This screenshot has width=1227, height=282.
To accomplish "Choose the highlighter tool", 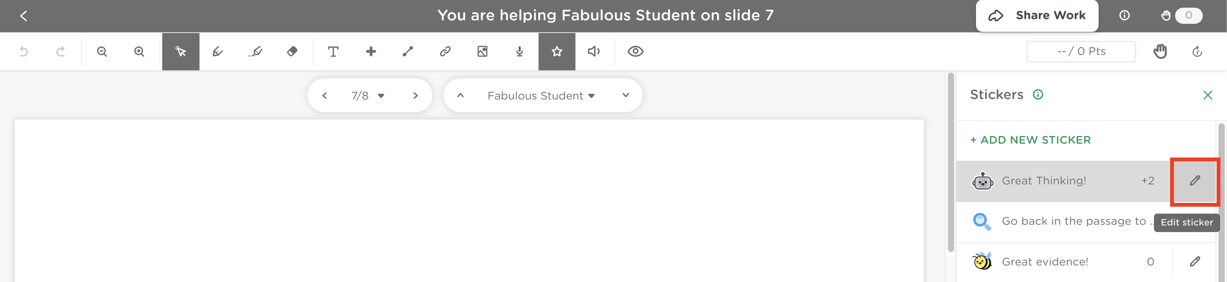I will 255,51.
